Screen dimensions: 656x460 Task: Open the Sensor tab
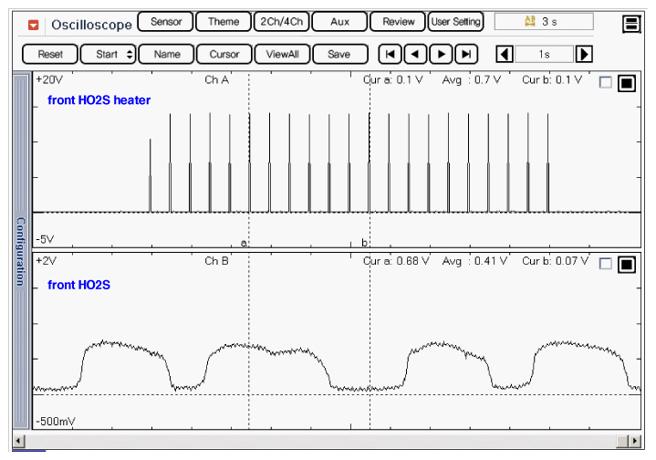click(166, 22)
